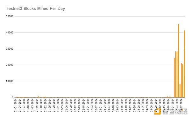Click the 0 y-axis label
This screenshot has width=191, height=118.
point(12,97)
